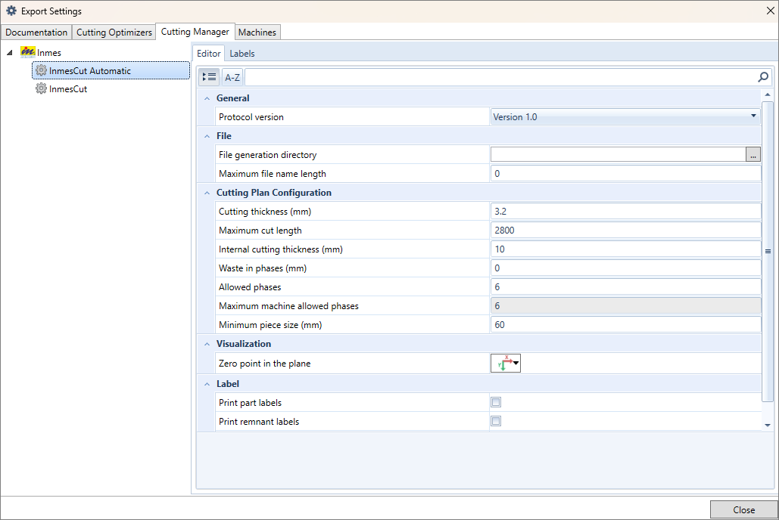Select the Editor sub-tab

[x=209, y=53]
